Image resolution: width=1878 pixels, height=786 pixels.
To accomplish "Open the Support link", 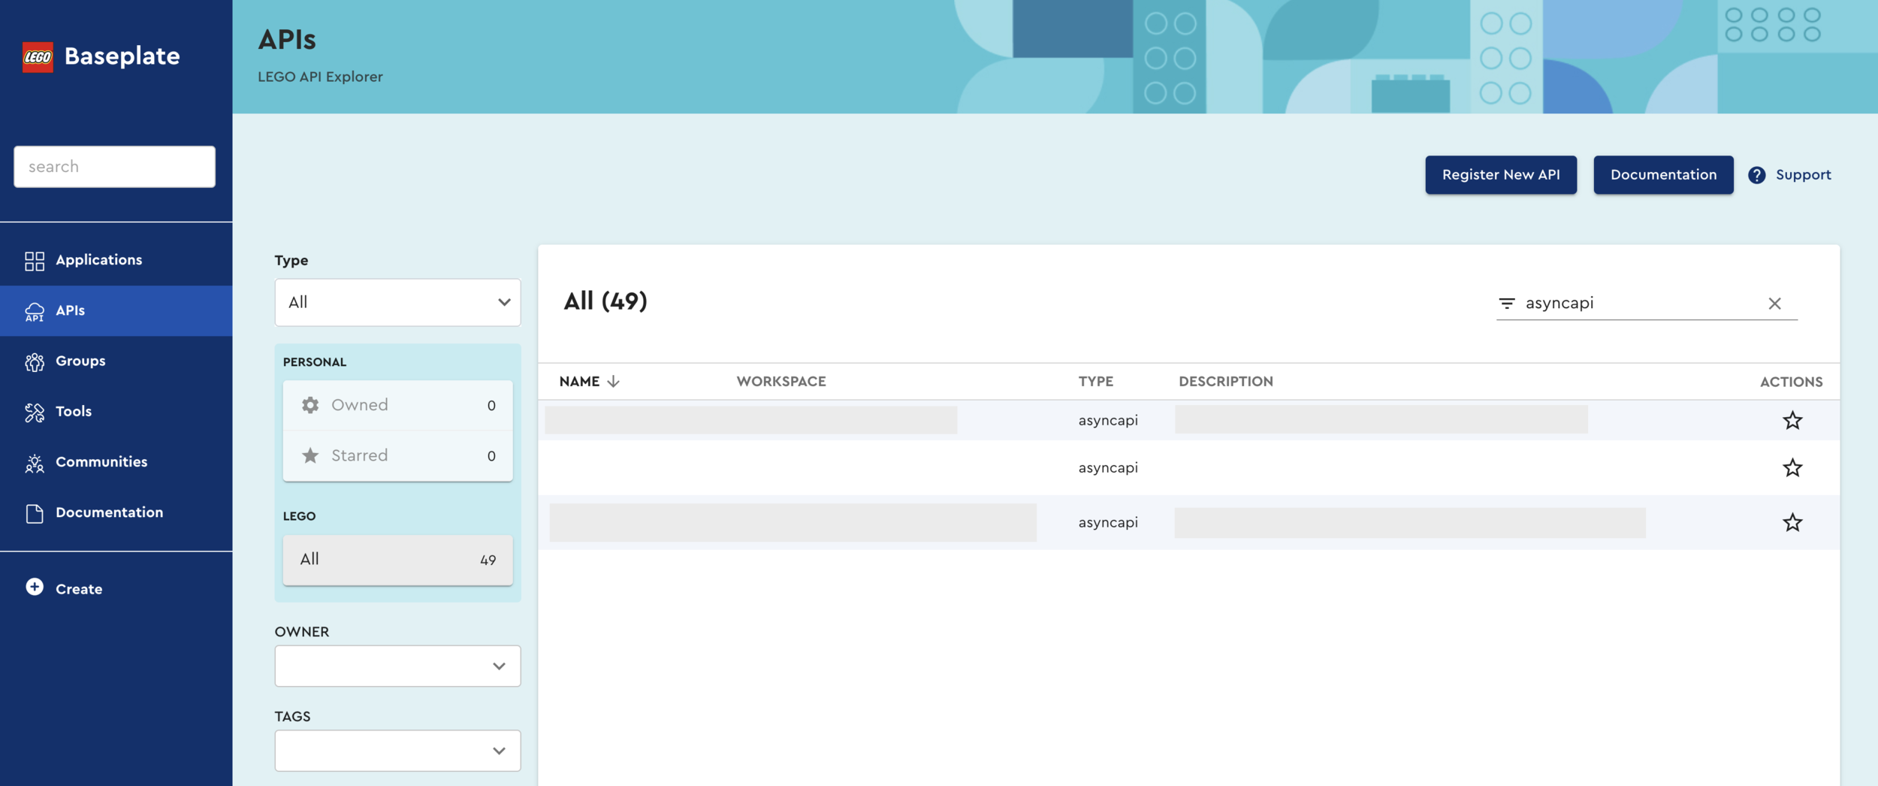I will (1803, 175).
